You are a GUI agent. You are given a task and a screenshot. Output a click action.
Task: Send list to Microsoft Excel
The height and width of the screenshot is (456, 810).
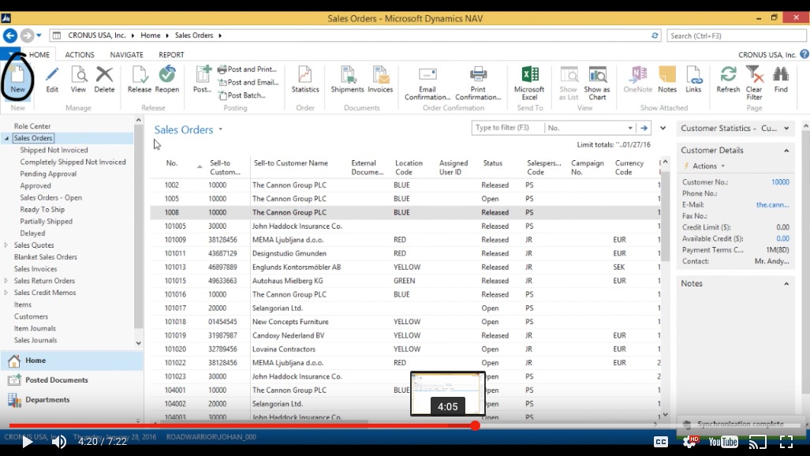[529, 83]
